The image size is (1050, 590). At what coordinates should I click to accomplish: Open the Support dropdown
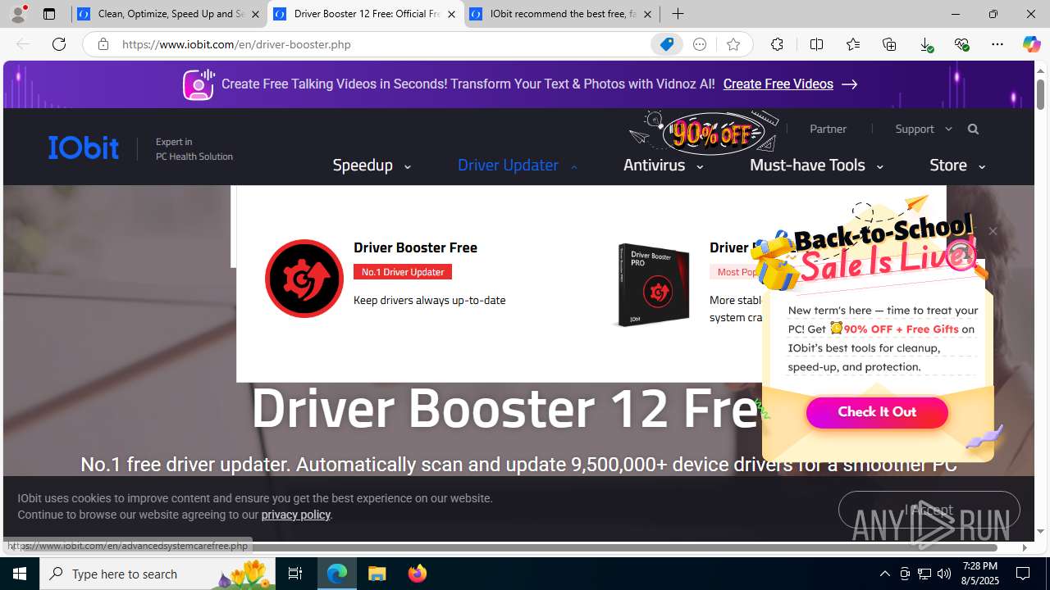coord(924,129)
